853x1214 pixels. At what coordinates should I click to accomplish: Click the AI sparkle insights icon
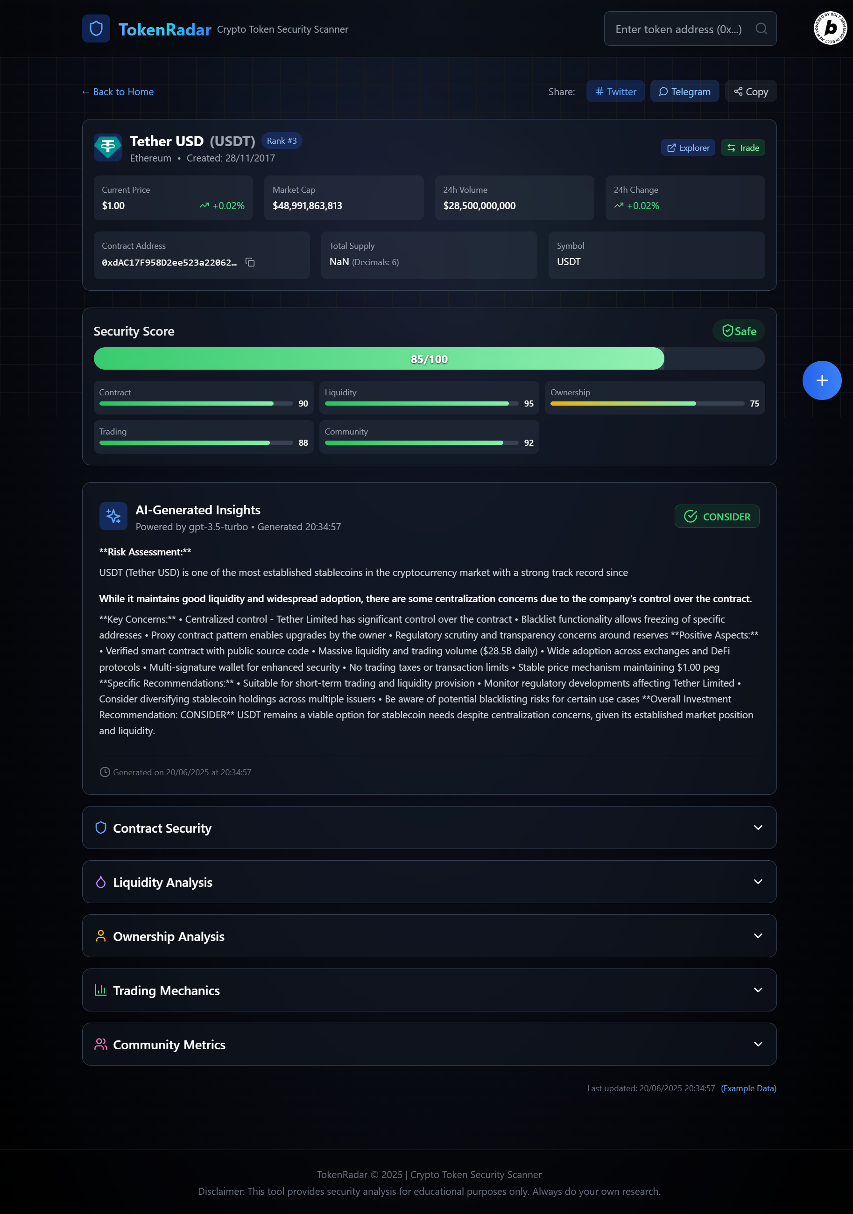(113, 516)
